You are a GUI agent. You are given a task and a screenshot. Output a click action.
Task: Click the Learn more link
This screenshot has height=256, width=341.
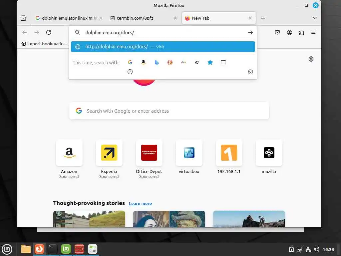[x=140, y=204]
